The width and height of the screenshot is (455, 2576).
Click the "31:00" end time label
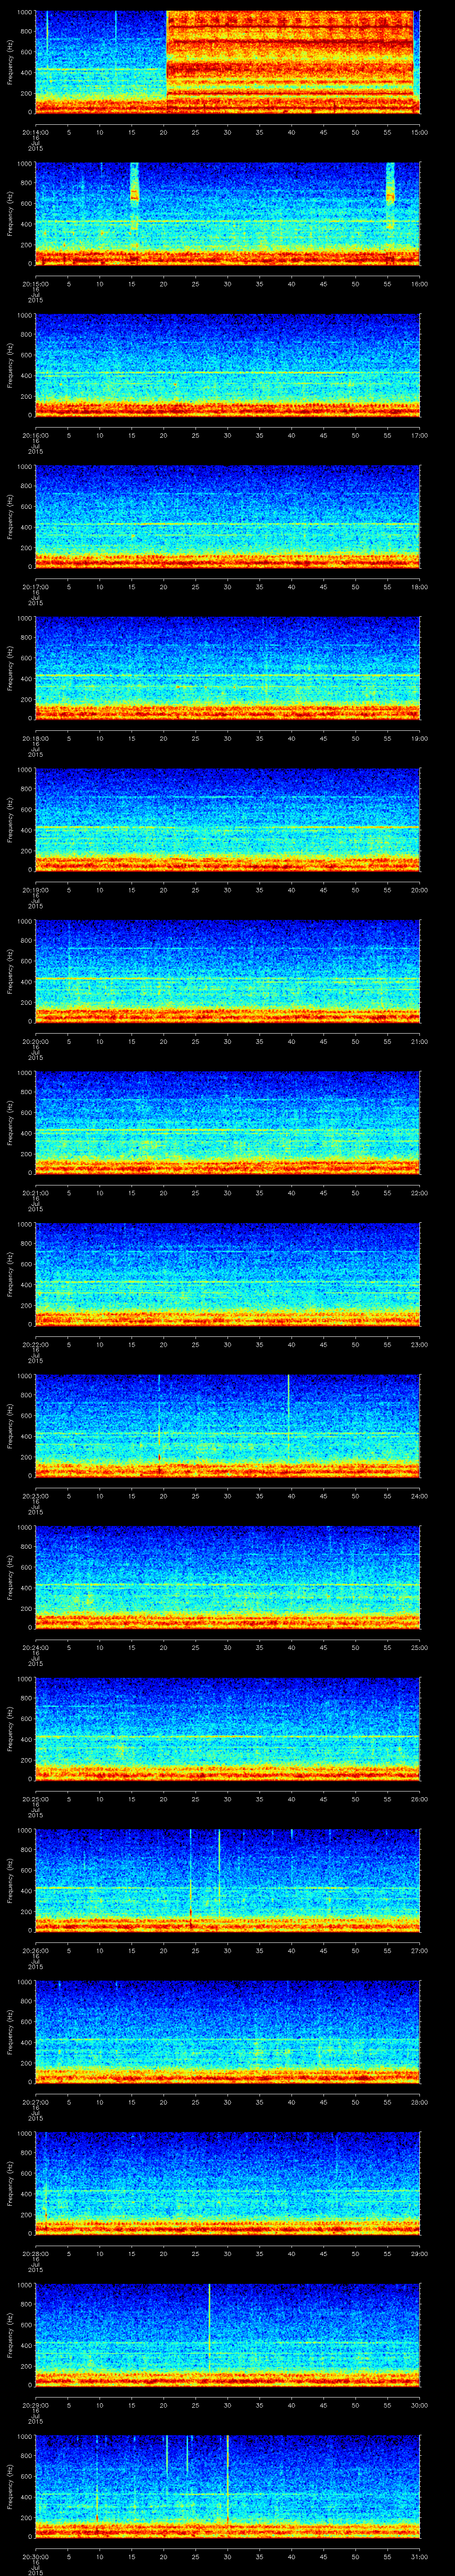419,2556
